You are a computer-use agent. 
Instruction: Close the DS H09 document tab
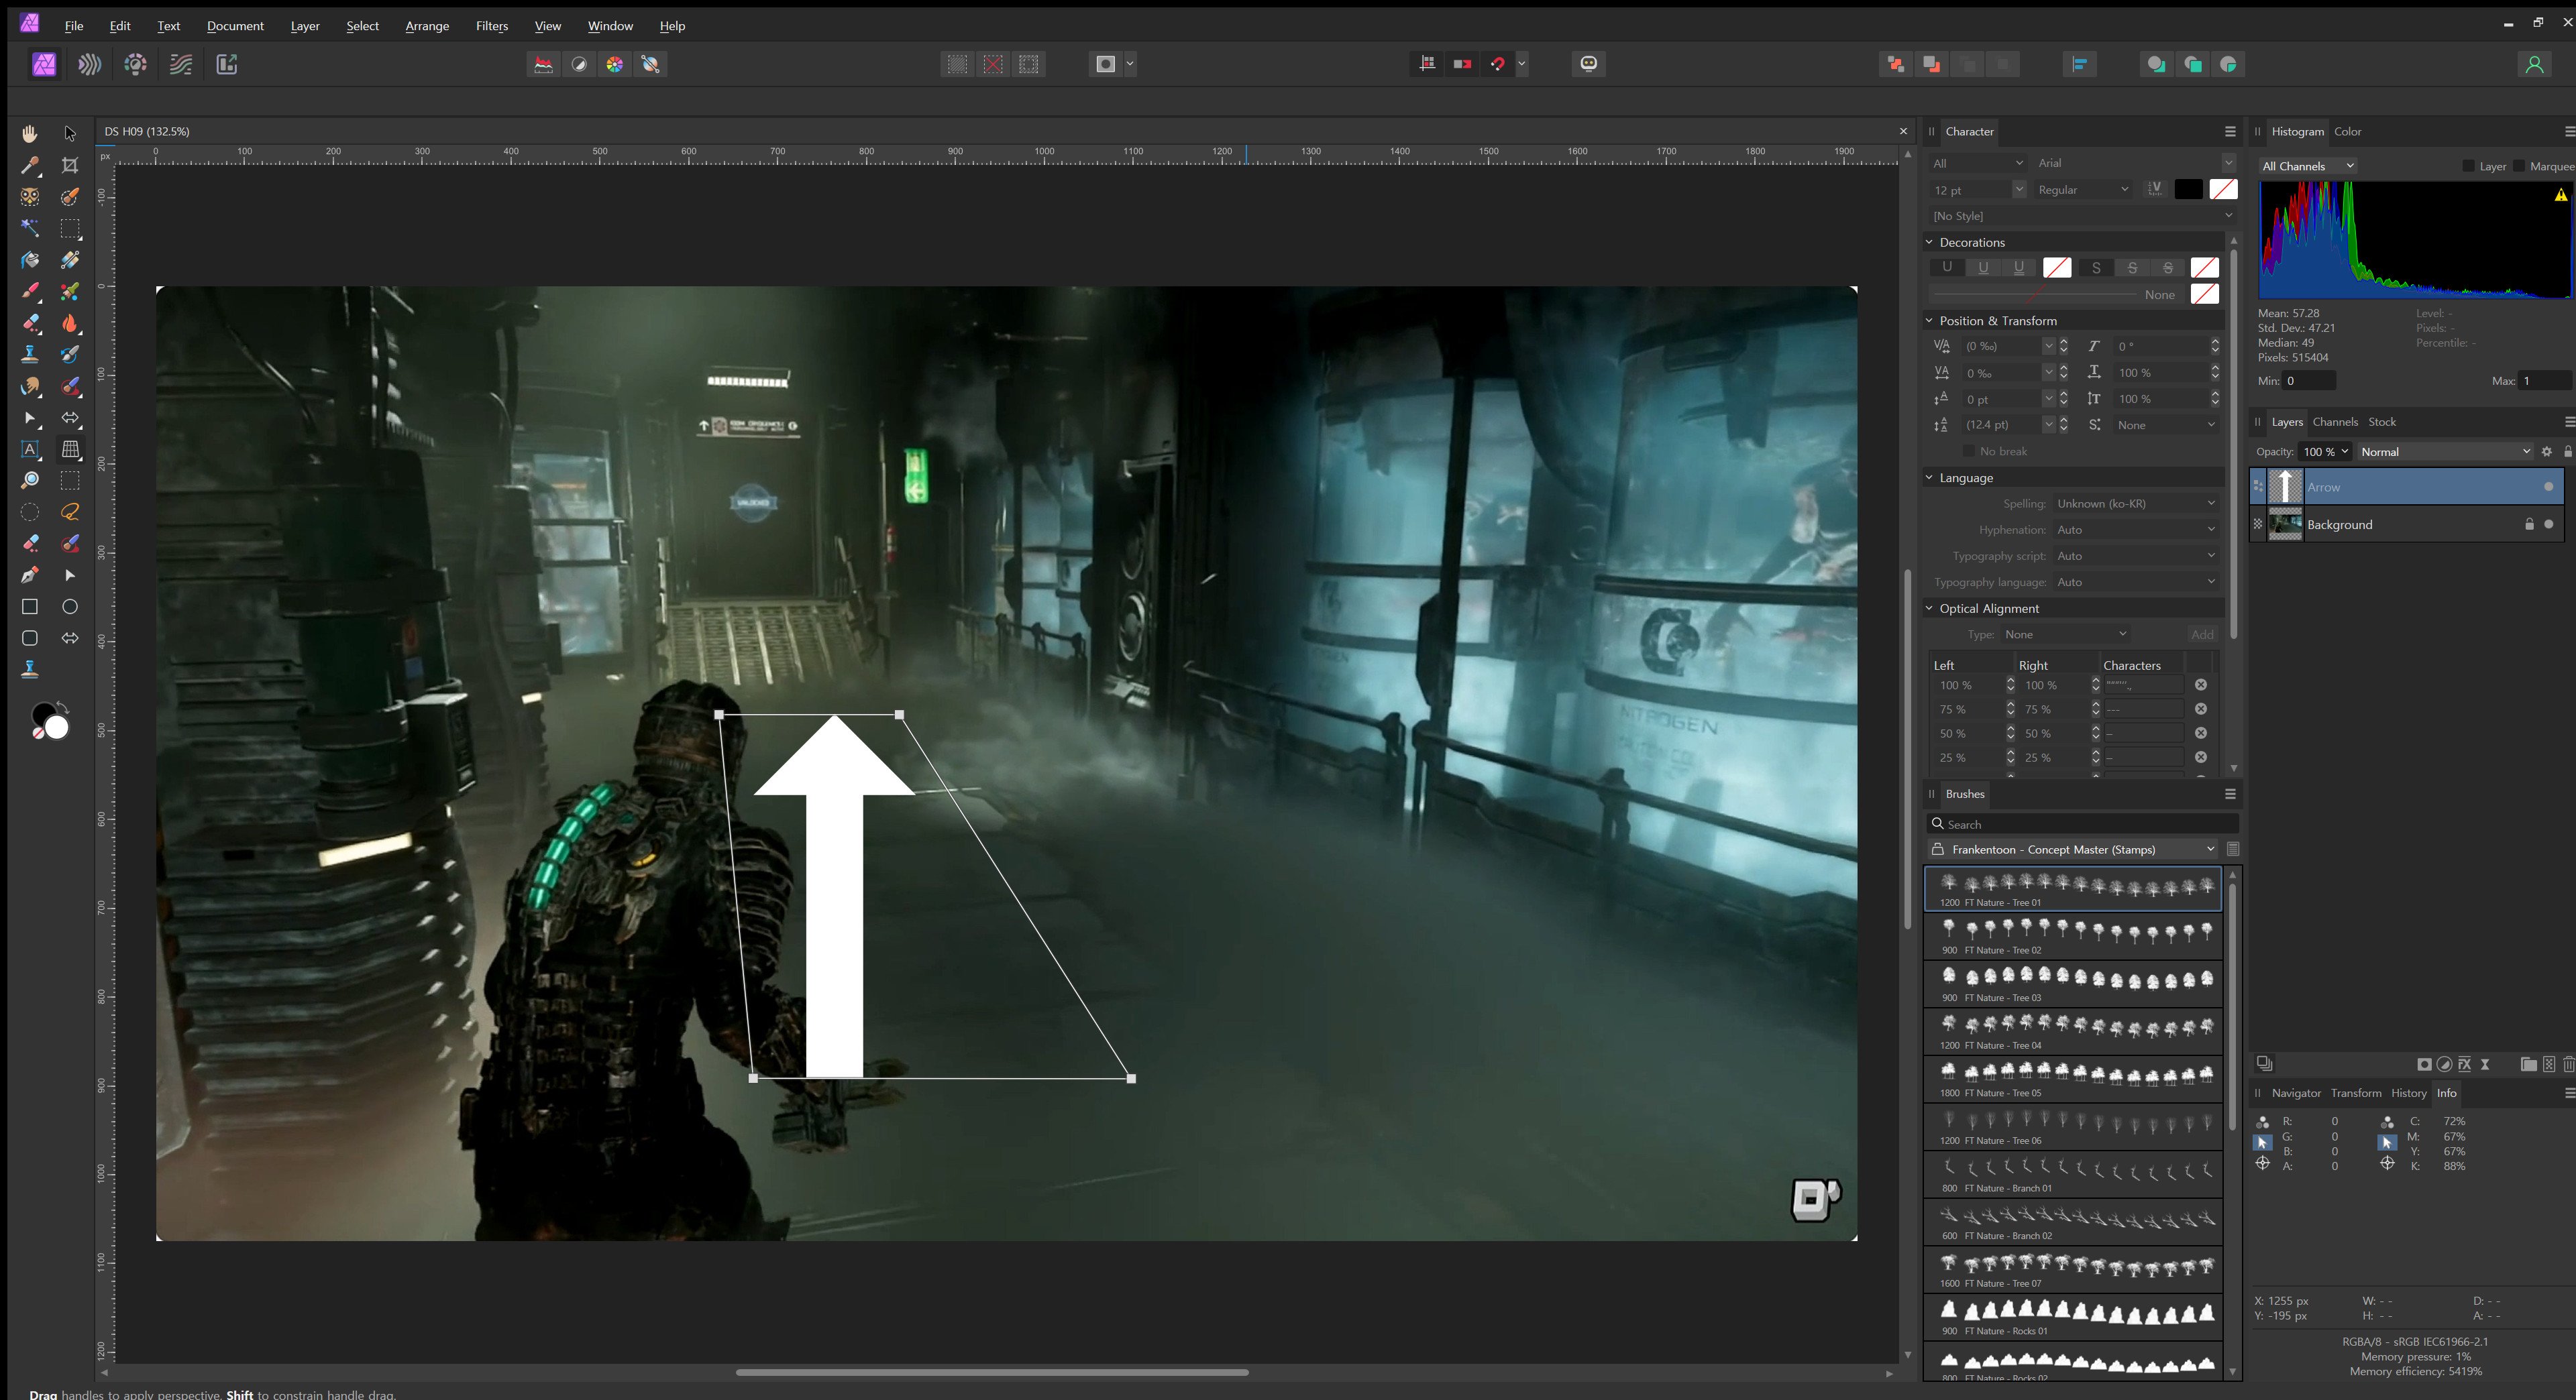click(x=1903, y=131)
